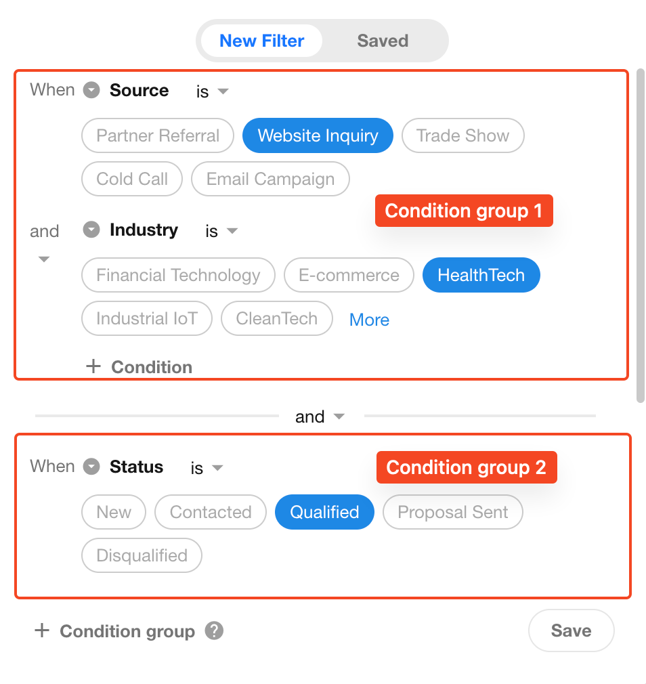Click the vertical scrollbar on the right

click(x=640, y=236)
